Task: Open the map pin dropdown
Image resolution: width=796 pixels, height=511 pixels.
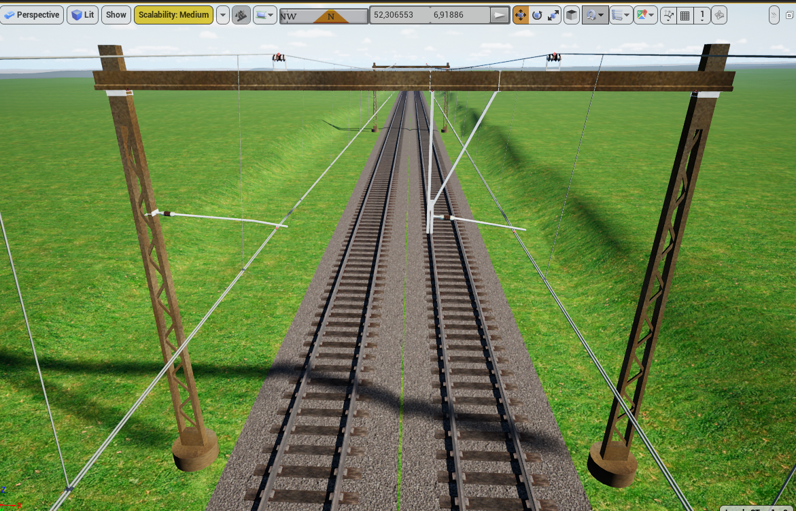Action: 645,15
